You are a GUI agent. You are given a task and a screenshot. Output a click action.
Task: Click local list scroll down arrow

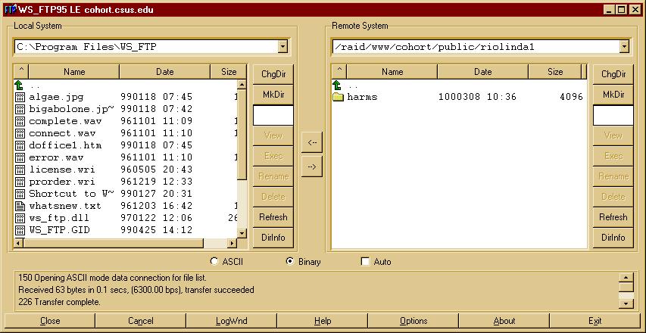click(x=242, y=233)
